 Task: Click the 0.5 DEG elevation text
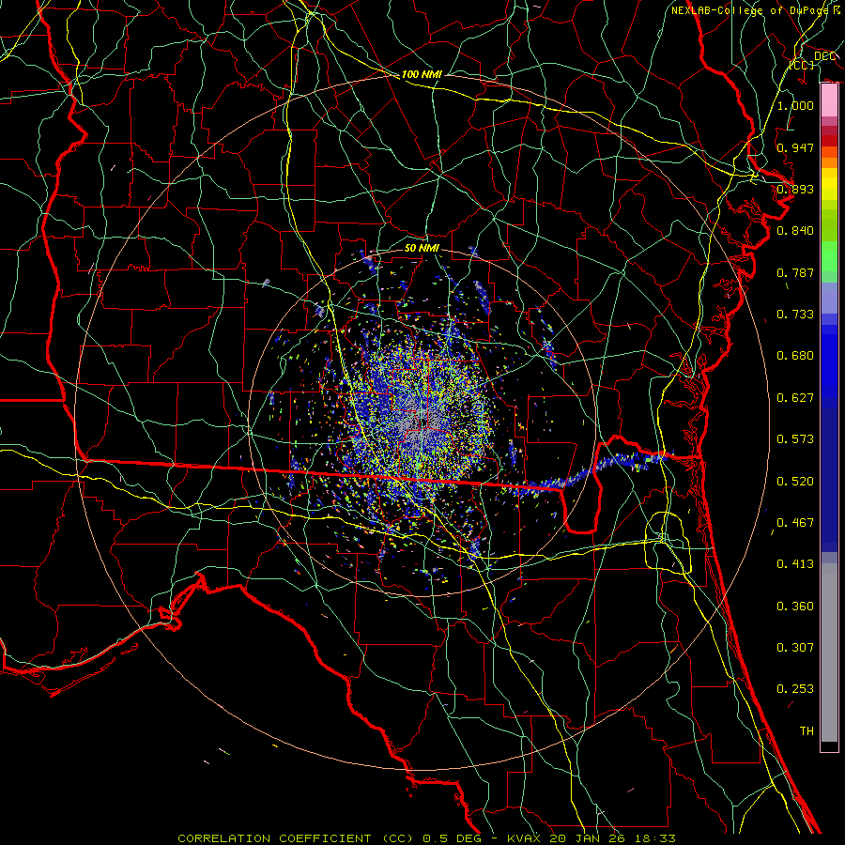454,838
